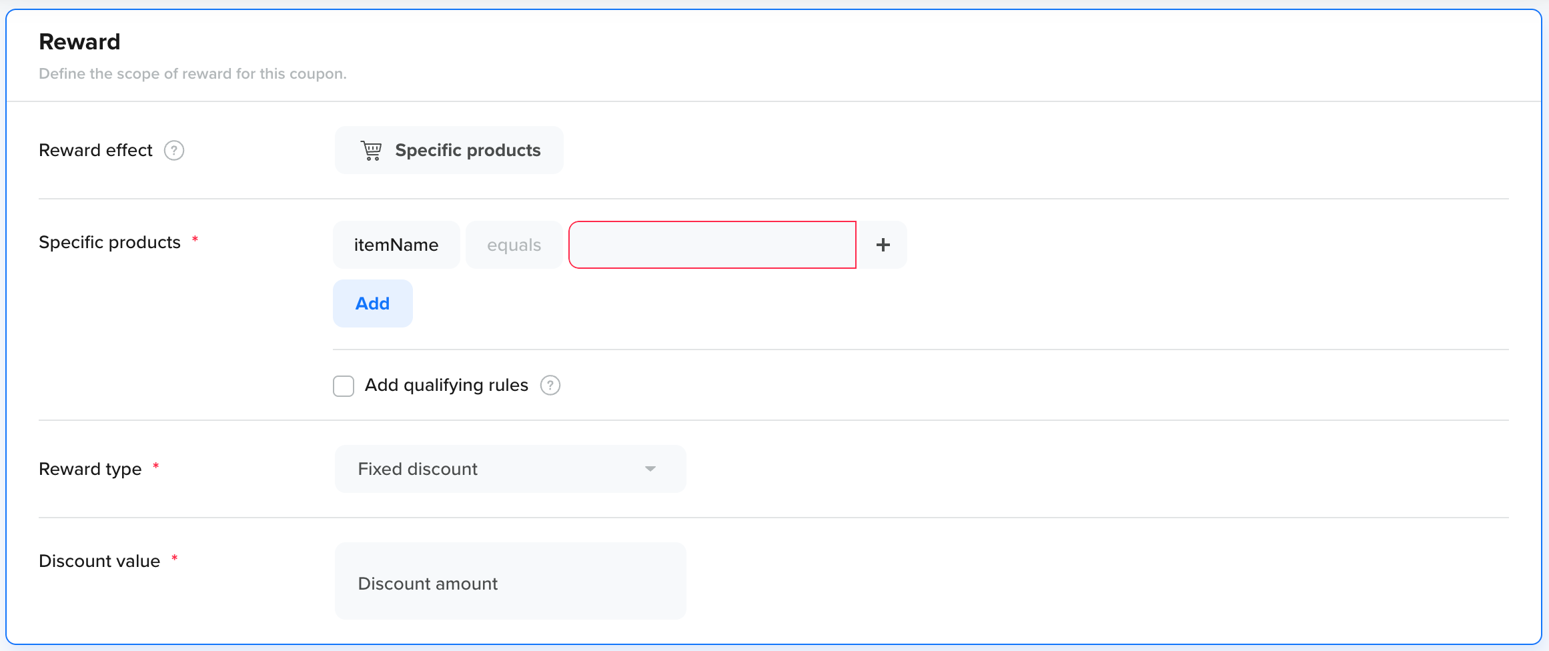Focus the empty red-outlined product value field

point(712,245)
